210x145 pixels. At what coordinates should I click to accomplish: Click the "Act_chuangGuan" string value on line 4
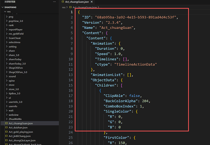[x=116, y=28]
